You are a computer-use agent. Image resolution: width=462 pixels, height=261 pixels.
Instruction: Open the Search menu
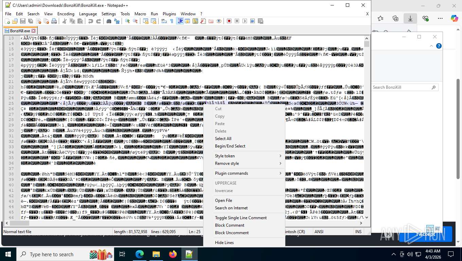click(x=33, y=14)
